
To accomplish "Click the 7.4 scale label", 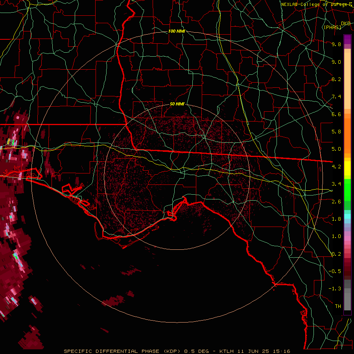I will [x=336, y=97].
